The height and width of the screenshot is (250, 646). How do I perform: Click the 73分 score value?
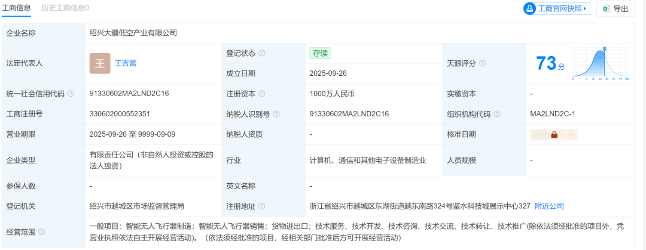pos(550,63)
